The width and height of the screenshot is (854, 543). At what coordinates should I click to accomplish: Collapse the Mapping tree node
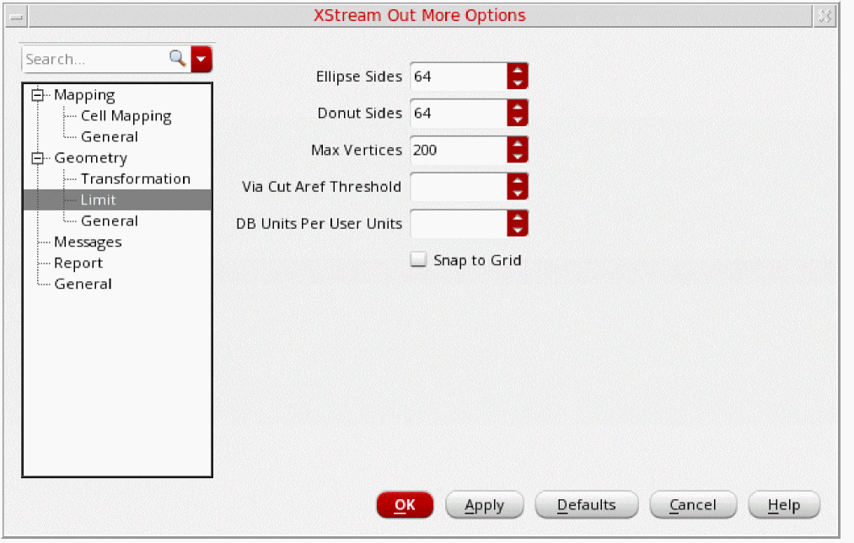pyautogui.click(x=36, y=95)
